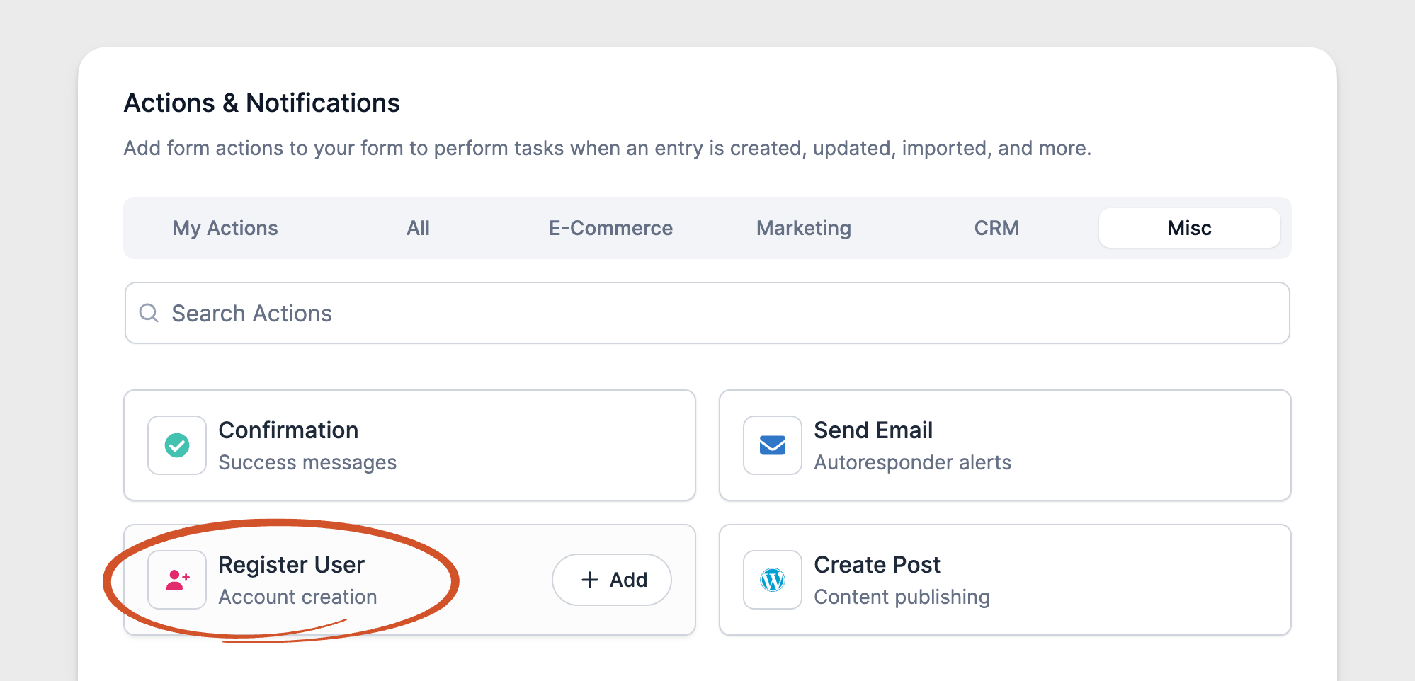
Task: Click the Send Email card title
Action: pos(873,430)
